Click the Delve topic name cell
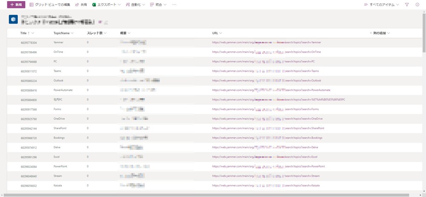 pos(57,147)
